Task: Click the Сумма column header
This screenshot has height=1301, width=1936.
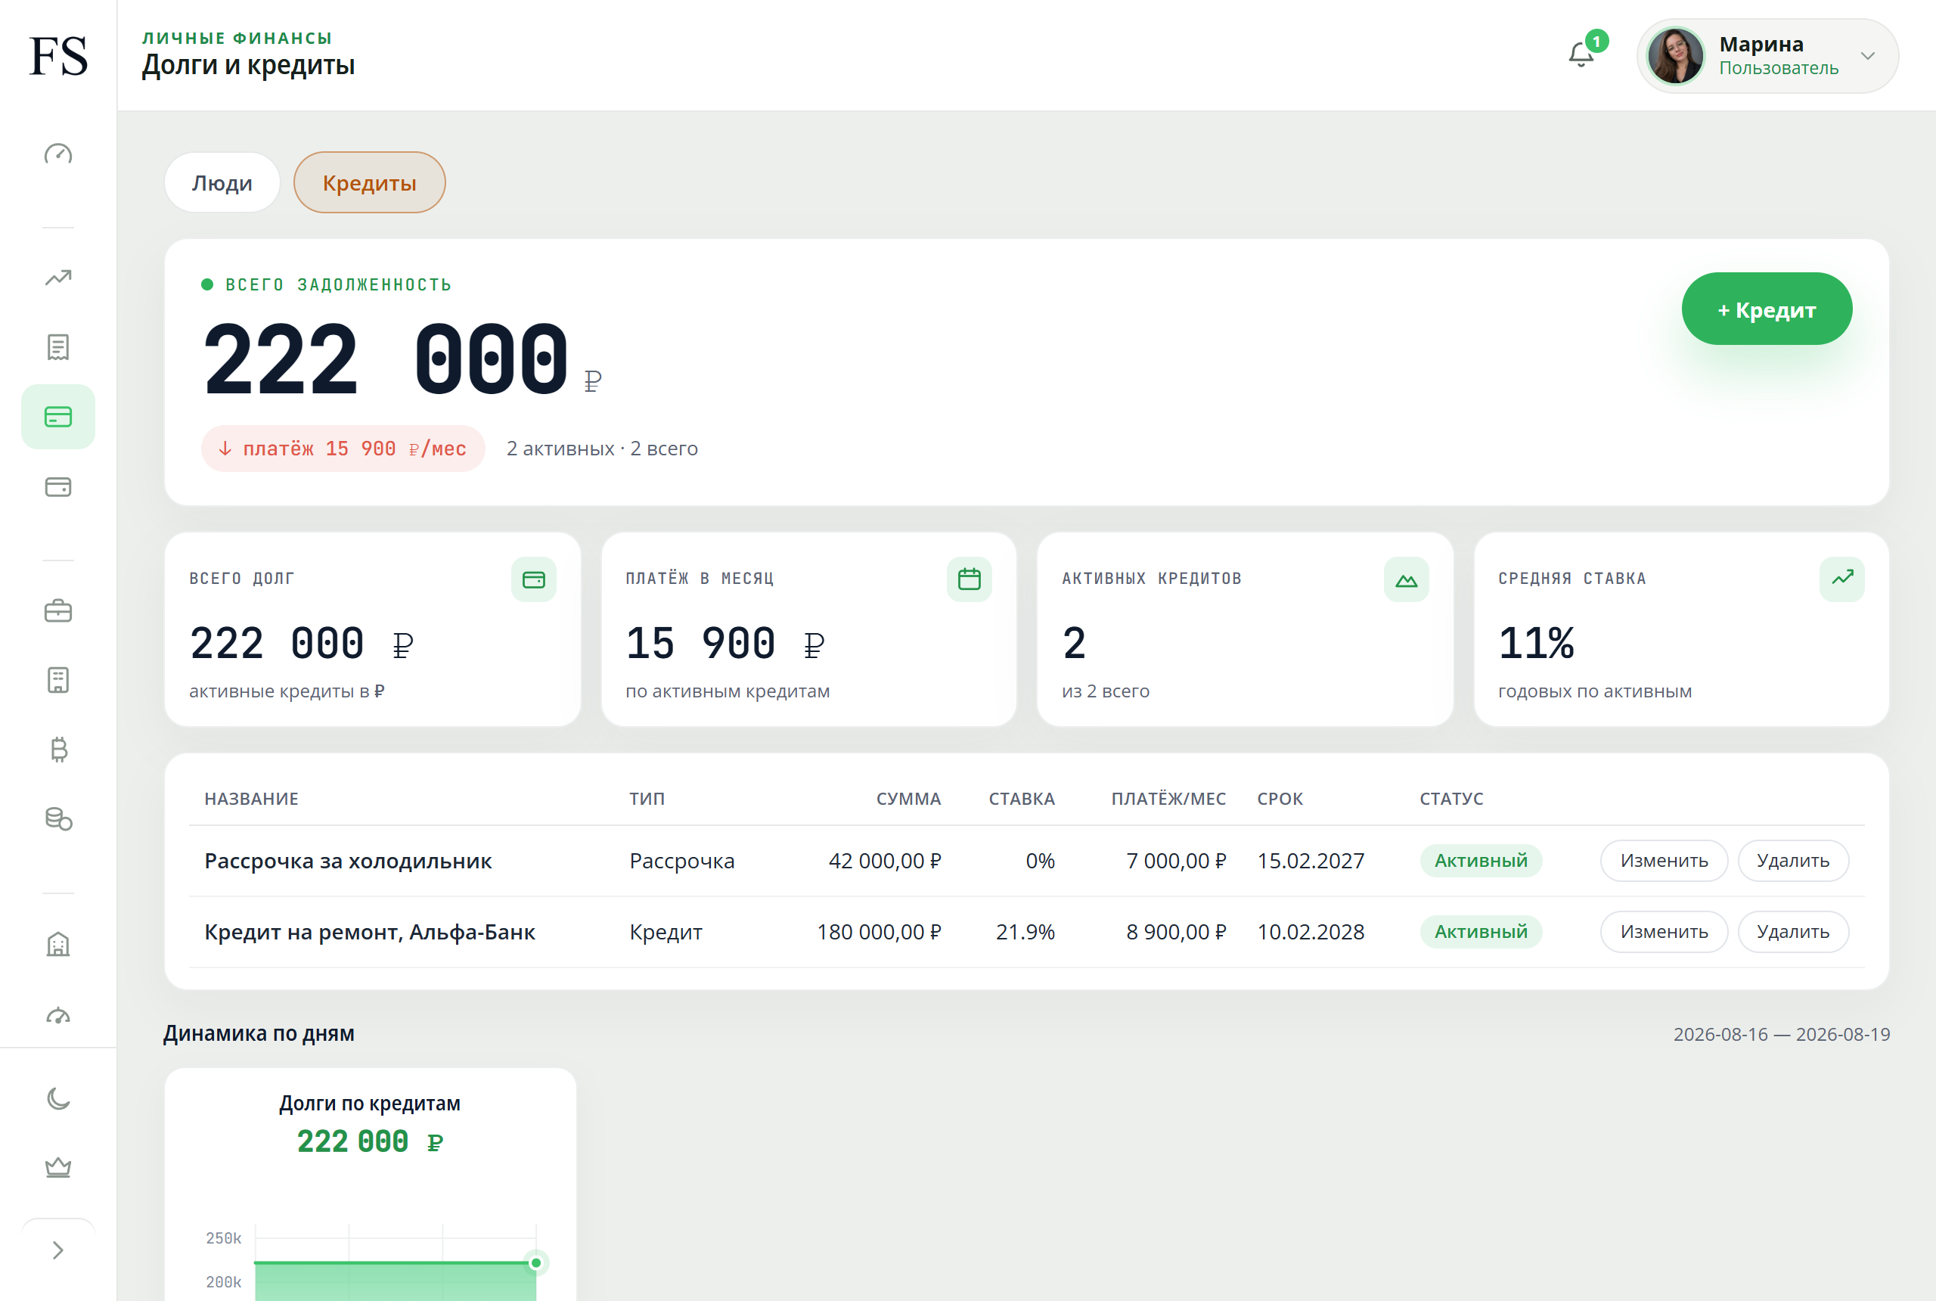Action: tap(908, 799)
